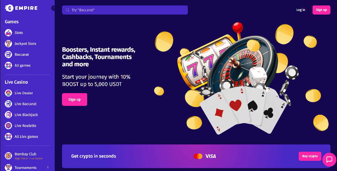Click the Live Blackjack card icon
The height and width of the screenshot is (171, 337).
pyautogui.click(x=8, y=115)
